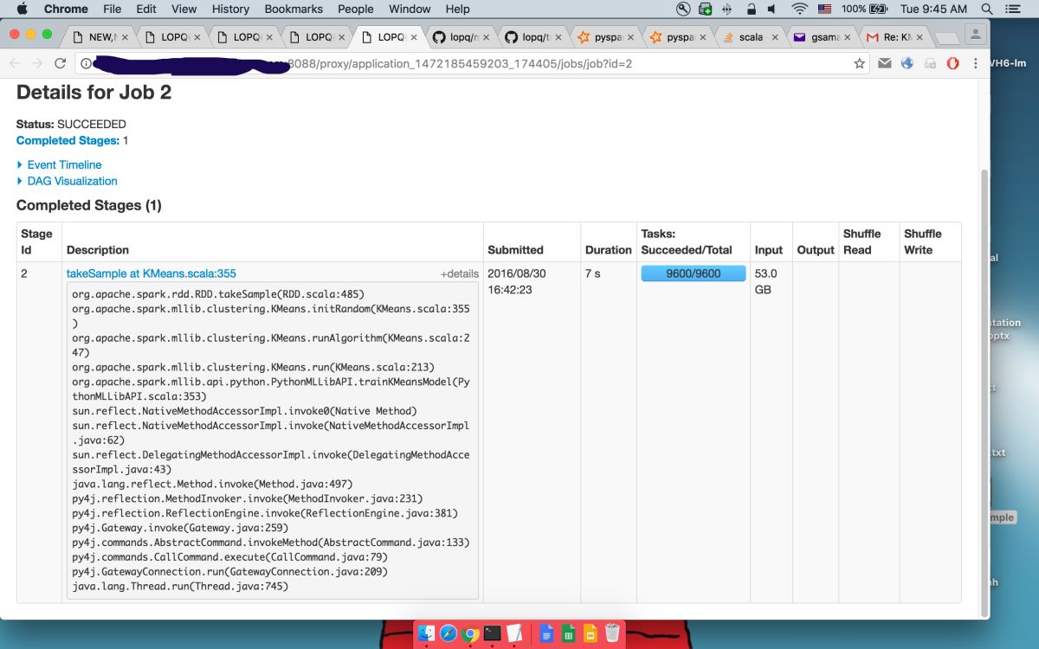Image resolution: width=1039 pixels, height=649 pixels.
Task: Switch to the NEW tab
Action: pos(100,37)
